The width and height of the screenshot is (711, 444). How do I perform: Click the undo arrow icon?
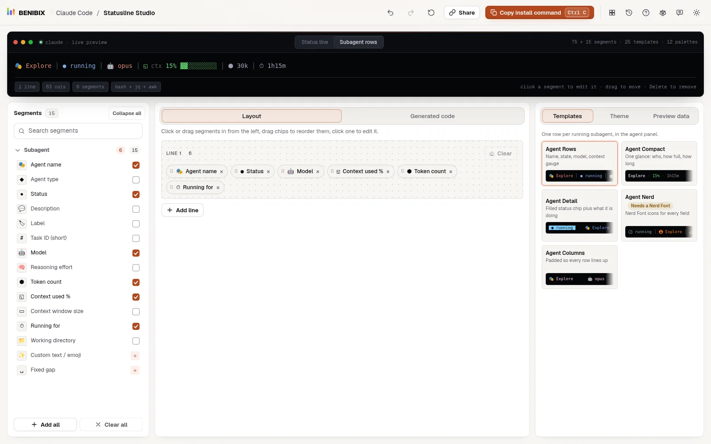390,12
